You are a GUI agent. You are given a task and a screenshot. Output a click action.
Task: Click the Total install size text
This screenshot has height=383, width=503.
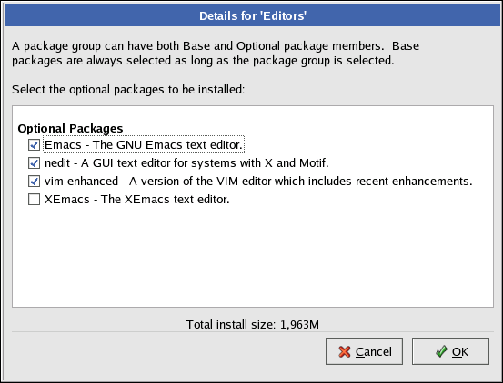pos(253,324)
